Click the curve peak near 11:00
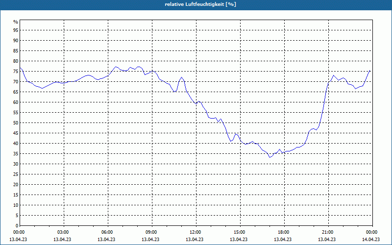 (x=181, y=77)
